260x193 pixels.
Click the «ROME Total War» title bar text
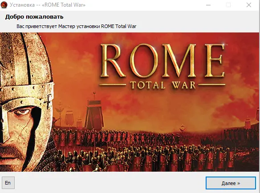pos(64,5)
